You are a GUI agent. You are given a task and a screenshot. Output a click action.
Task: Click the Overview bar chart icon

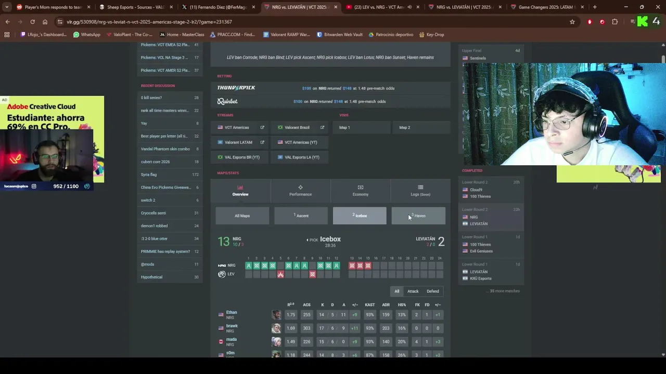point(240,188)
